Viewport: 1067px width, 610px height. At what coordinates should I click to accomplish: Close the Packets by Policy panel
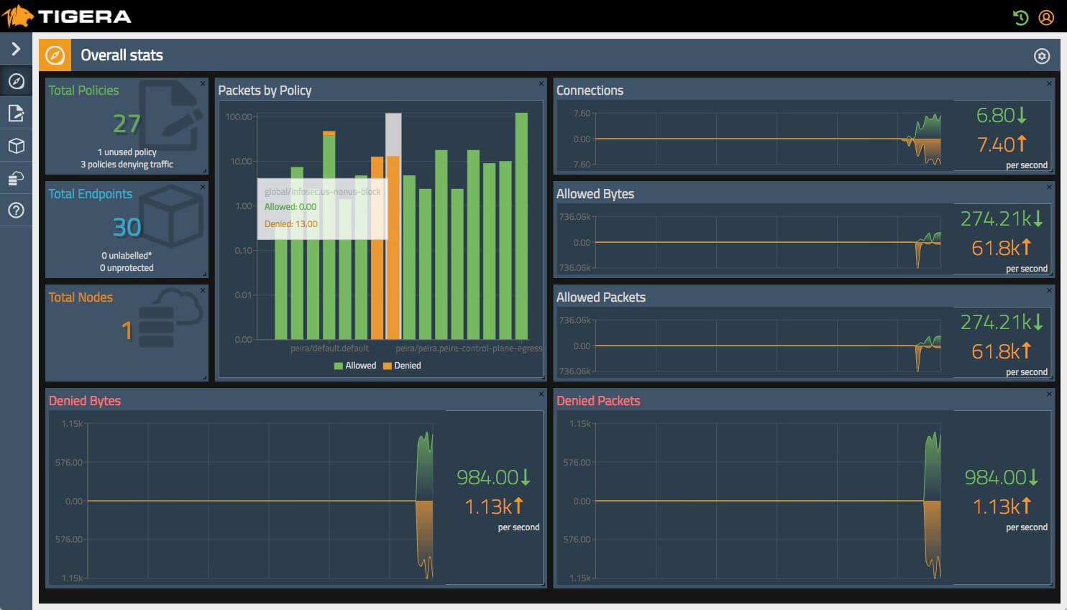541,84
